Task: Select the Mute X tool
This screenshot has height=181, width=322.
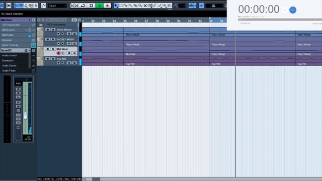Action: pos(145,6)
